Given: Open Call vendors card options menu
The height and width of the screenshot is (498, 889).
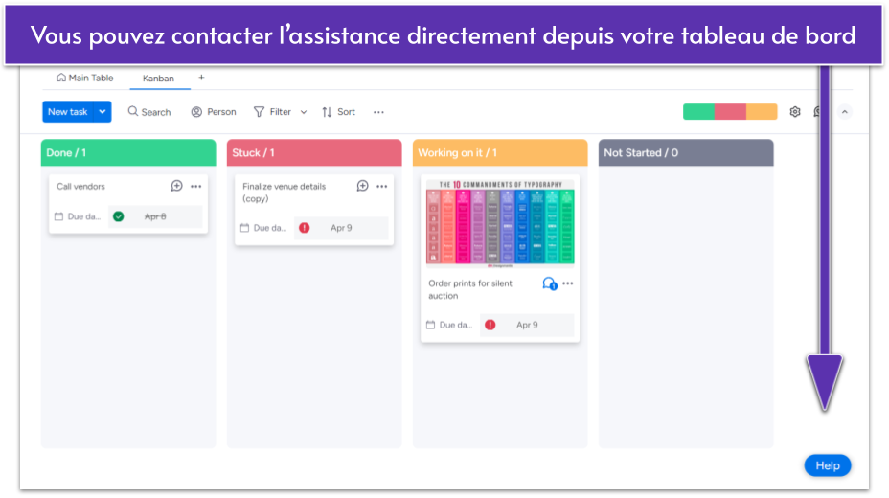Looking at the screenshot, I should click(x=196, y=186).
